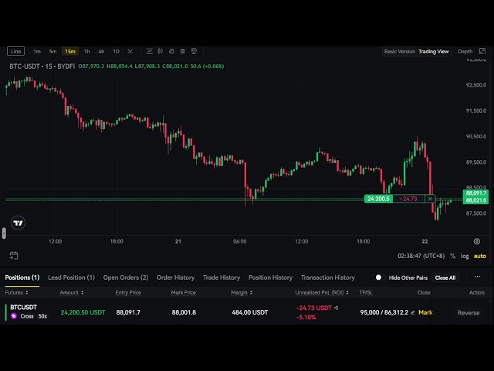This screenshot has height=371, width=494.
Task: Edit TP/SL with the pencil icon
Action: pyautogui.click(x=413, y=312)
